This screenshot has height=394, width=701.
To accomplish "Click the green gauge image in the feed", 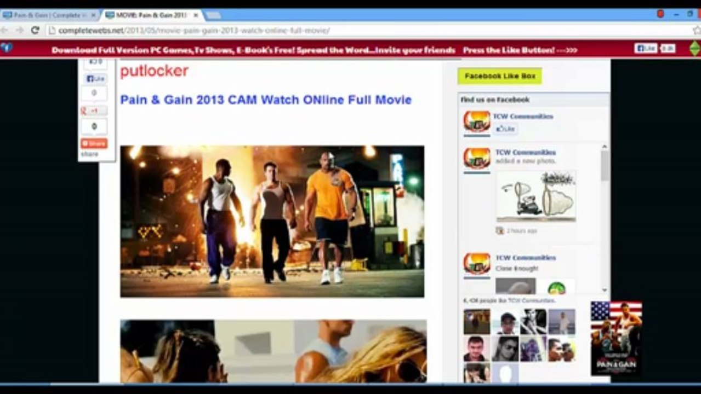I will point(556,286).
